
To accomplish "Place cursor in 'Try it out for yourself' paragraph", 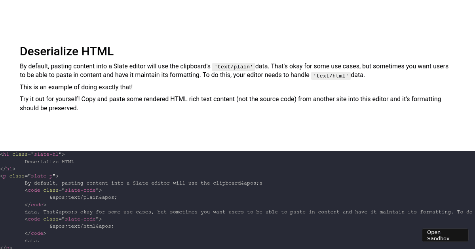I will click(230, 99).
